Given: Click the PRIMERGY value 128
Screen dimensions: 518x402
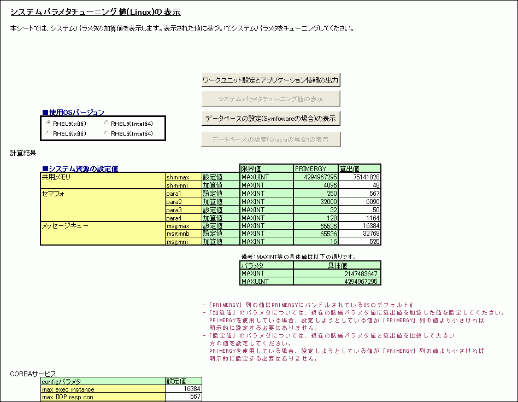Looking at the screenshot, I should click(316, 218).
